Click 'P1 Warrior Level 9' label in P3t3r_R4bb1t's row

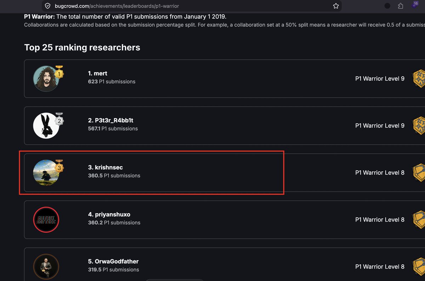pos(380,126)
